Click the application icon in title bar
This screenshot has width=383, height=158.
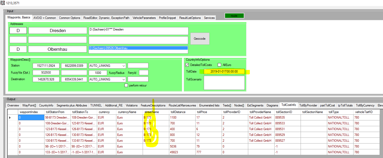(x=3, y=3)
